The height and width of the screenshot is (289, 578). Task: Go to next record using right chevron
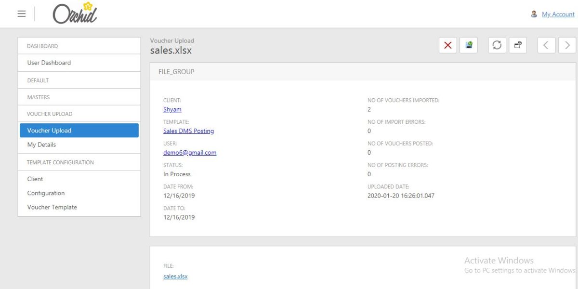coord(566,45)
